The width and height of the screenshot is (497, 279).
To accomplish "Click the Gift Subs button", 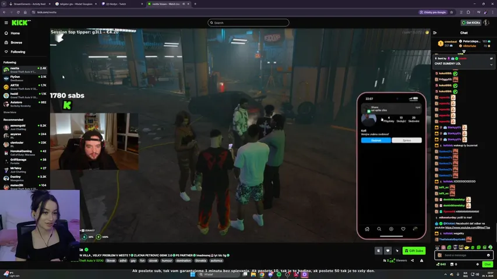I will (414, 251).
